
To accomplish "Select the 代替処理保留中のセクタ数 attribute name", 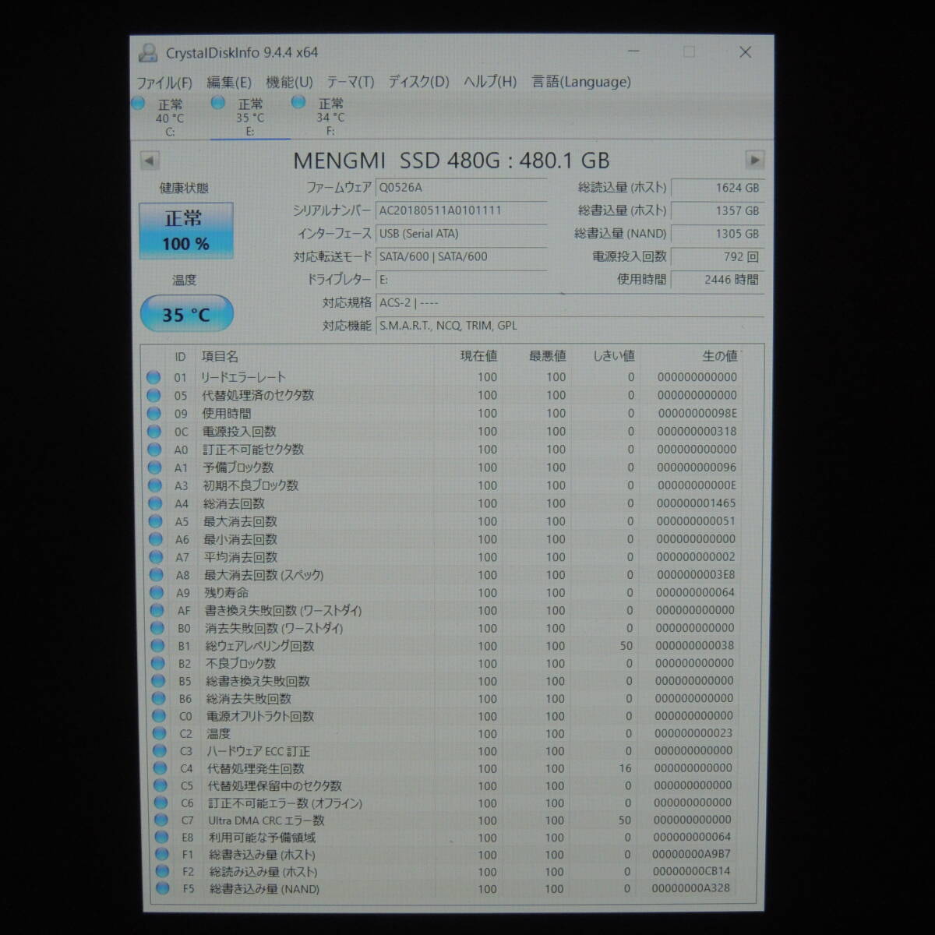I will coord(274,785).
